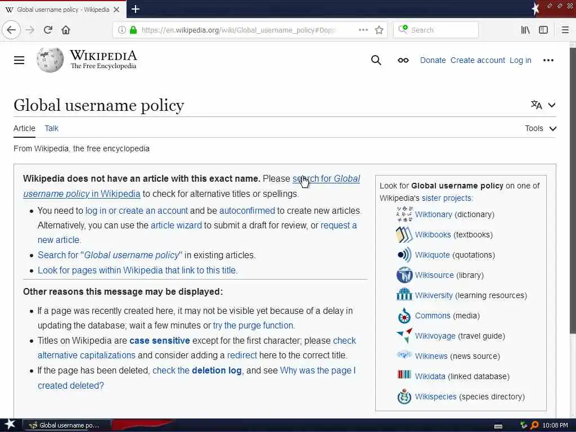The image size is (576, 432).
Task: Toggle the browser sidebar icon
Action: (x=543, y=30)
